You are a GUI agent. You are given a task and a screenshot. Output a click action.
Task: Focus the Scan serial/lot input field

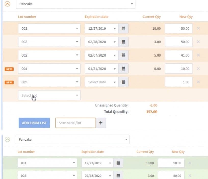click(75, 123)
